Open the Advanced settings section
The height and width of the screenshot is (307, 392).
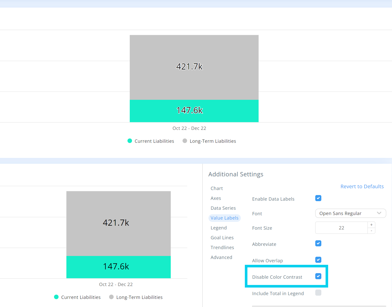point(221,257)
